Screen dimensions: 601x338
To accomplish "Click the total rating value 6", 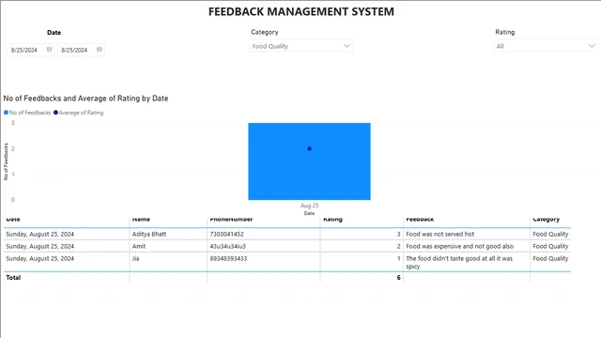I will (398, 278).
